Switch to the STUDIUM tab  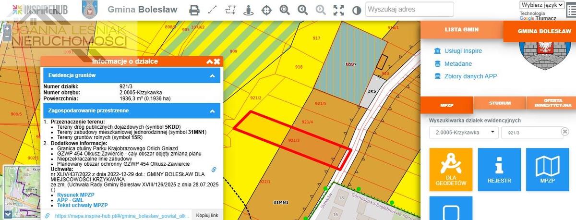point(500,103)
